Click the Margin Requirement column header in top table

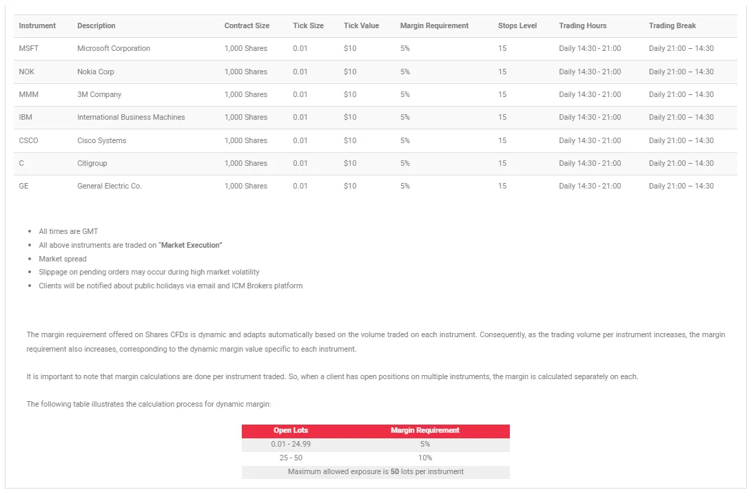434,25
